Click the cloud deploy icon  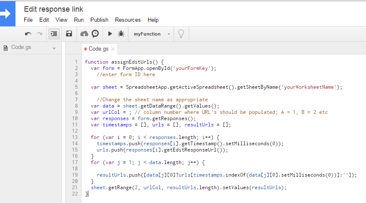[x=84, y=34]
